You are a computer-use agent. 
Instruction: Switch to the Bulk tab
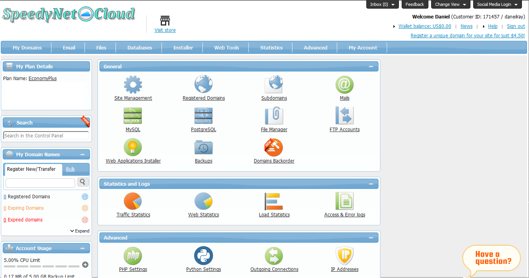pyautogui.click(x=70, y=169)
